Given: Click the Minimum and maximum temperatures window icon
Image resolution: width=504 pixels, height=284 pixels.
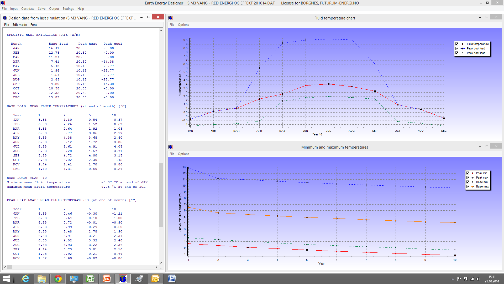Looking at the screenshot, I should [170, 147].
